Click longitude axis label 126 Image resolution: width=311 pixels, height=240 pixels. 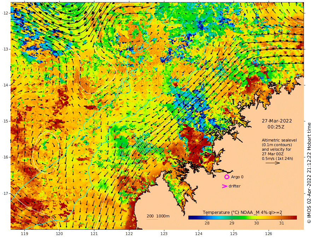coord(269,234)
